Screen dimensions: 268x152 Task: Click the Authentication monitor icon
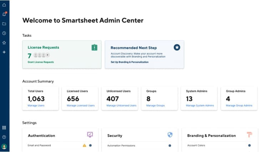[x=90, y=135]
